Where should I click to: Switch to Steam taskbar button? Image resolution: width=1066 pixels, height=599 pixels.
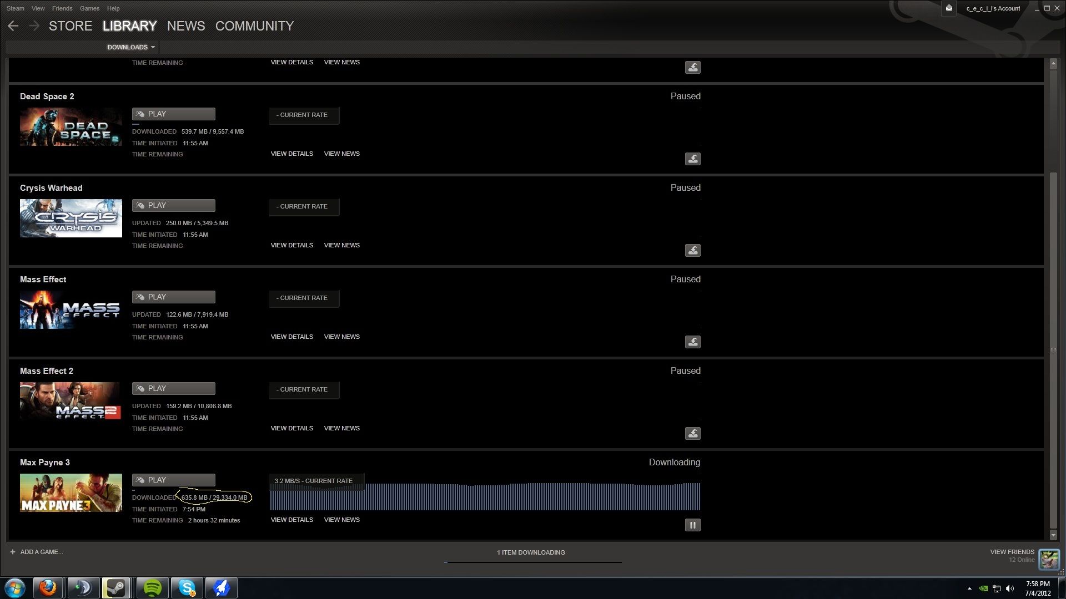pos(116,588)
